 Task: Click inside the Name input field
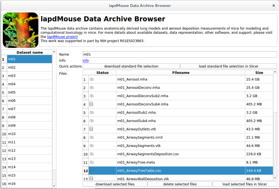click(179, 54)
